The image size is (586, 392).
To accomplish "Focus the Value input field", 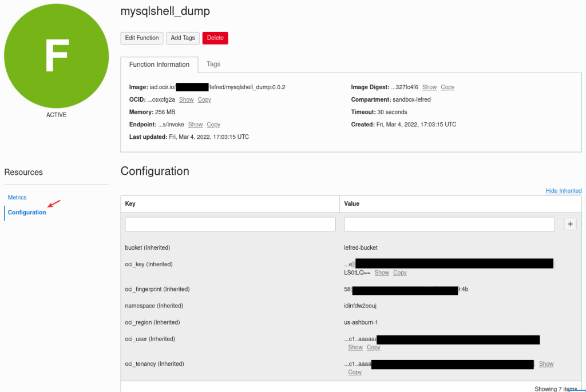I will (x=449, y=224).
